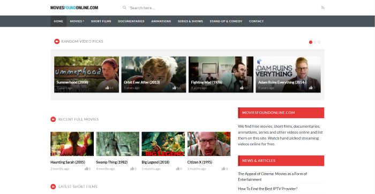Click thumbs-up icon on Adam Ruins Everything
The width and height of the screenshot is (375, 194).
(310, 88)
